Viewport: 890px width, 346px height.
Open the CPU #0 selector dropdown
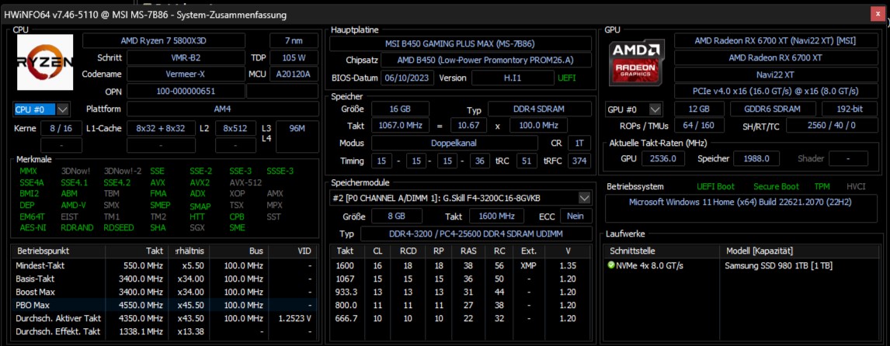[41, 109]
